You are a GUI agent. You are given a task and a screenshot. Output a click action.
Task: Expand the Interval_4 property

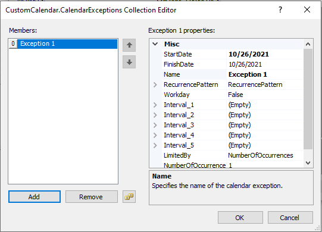click(155, 135)
